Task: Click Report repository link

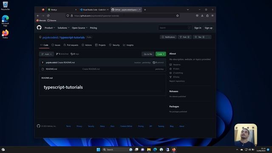Action: tap(177, 81)
